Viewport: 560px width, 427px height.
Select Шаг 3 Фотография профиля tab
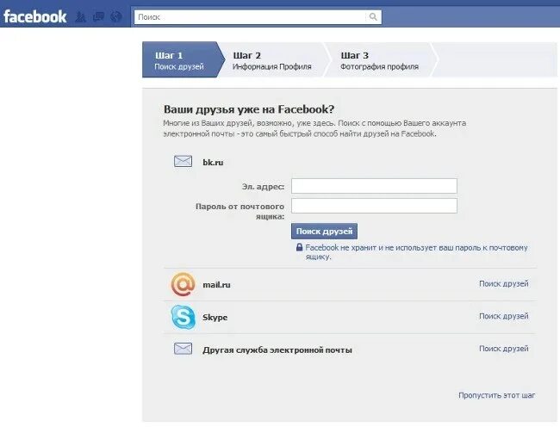(x=379, y=60)
